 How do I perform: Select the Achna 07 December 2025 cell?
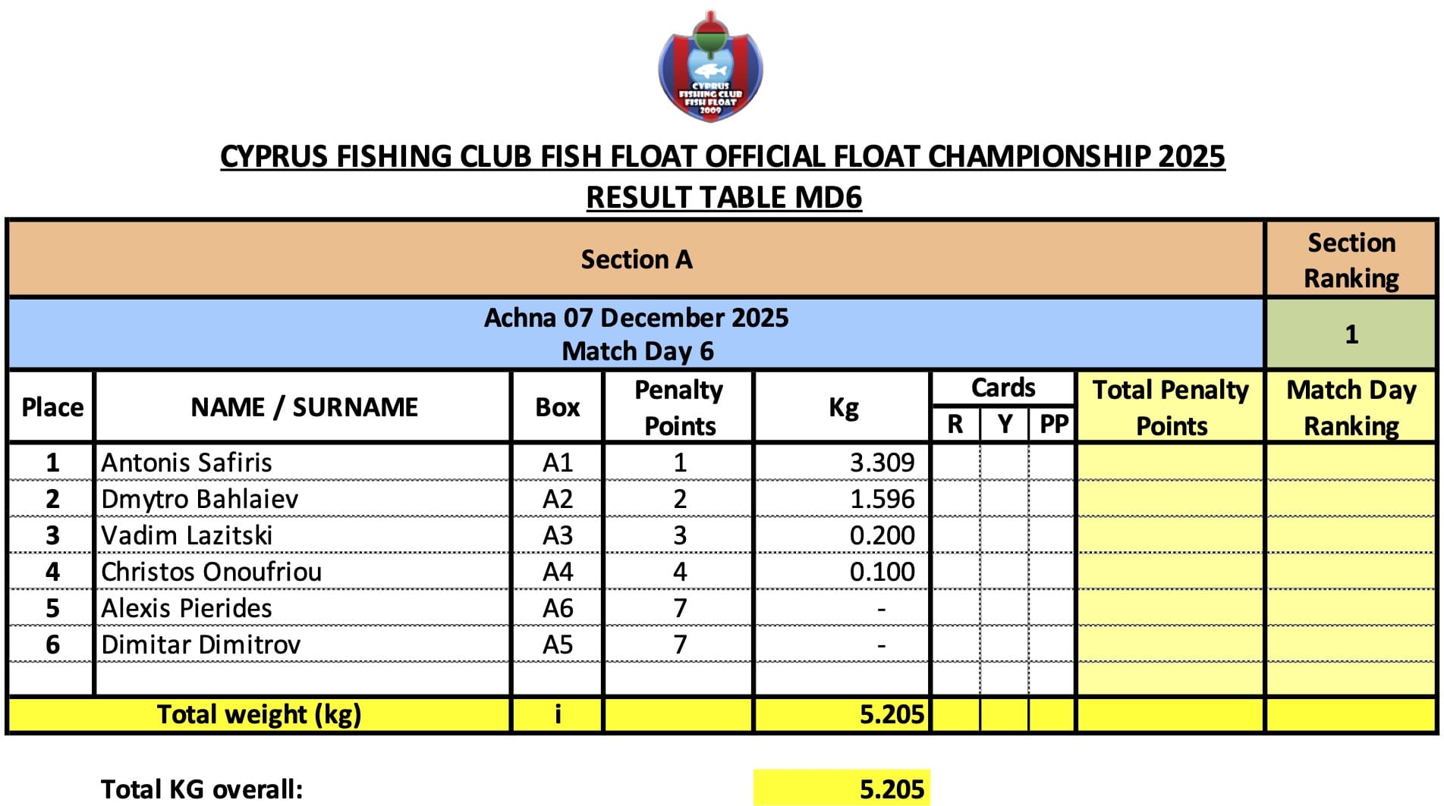click(636, 318)
